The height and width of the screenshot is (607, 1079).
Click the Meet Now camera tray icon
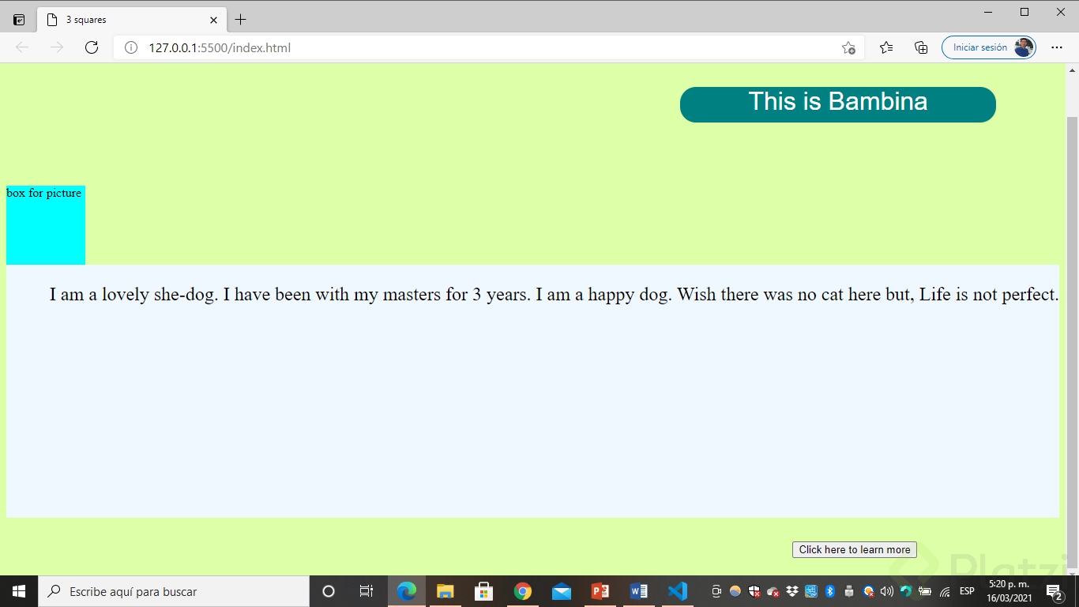(x=716, y=591)
